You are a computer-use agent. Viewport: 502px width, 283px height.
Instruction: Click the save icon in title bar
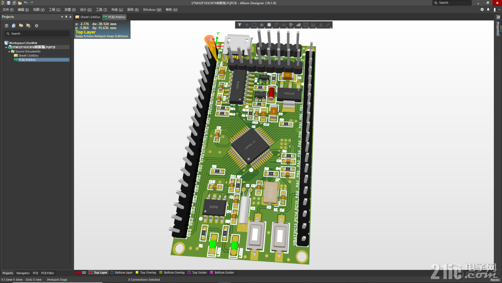coord(9,3)
